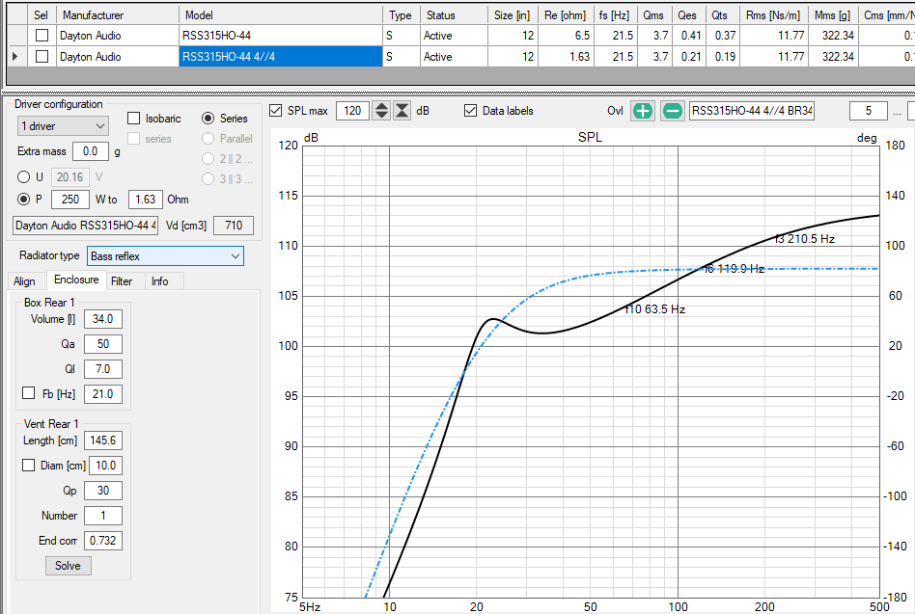Open the 1 driver dropdown

(x=63, y=126)
